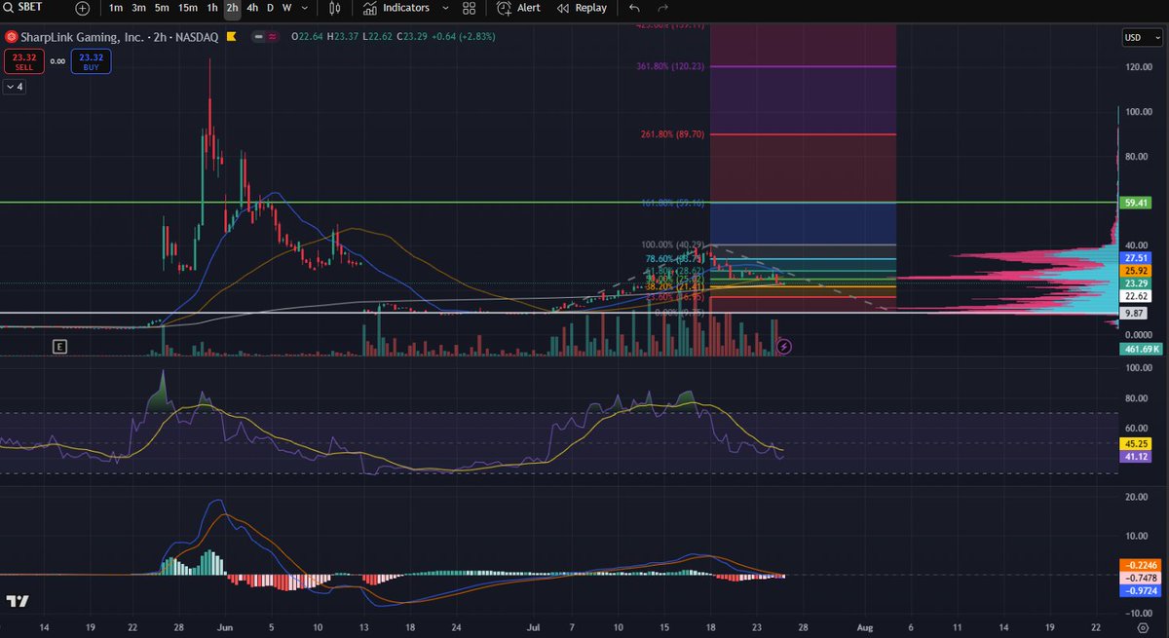Screen dimensions: 1169x638
Task: Click the purple 41.12 RSI label
Action: tap(1135, 456)
